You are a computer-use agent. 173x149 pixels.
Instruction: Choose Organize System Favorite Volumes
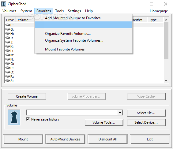pos(83,40)
